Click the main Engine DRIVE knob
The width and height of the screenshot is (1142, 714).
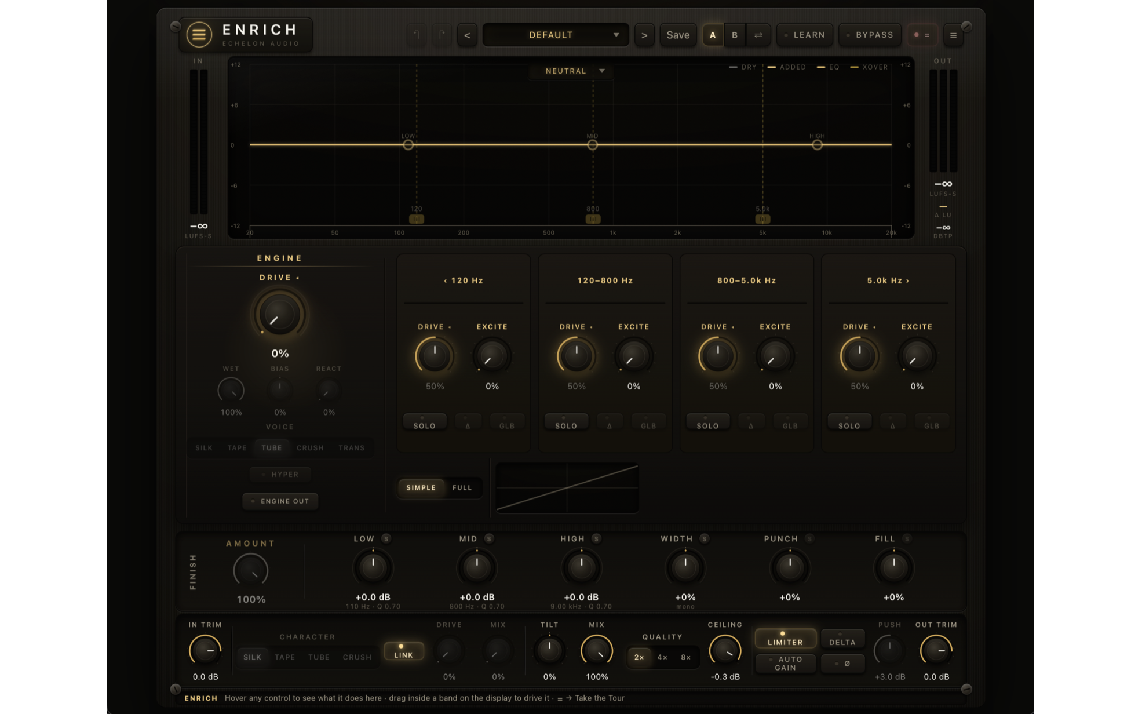coord(279,315)
